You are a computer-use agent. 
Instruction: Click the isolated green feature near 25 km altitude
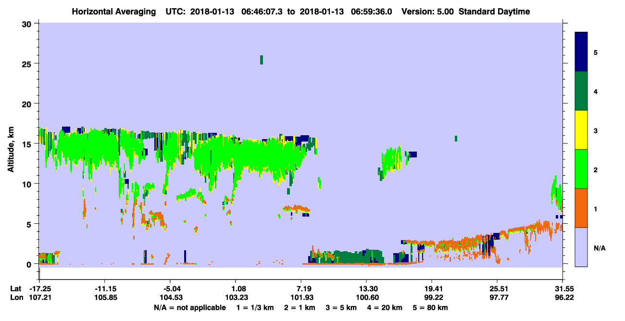coord(262,60)
